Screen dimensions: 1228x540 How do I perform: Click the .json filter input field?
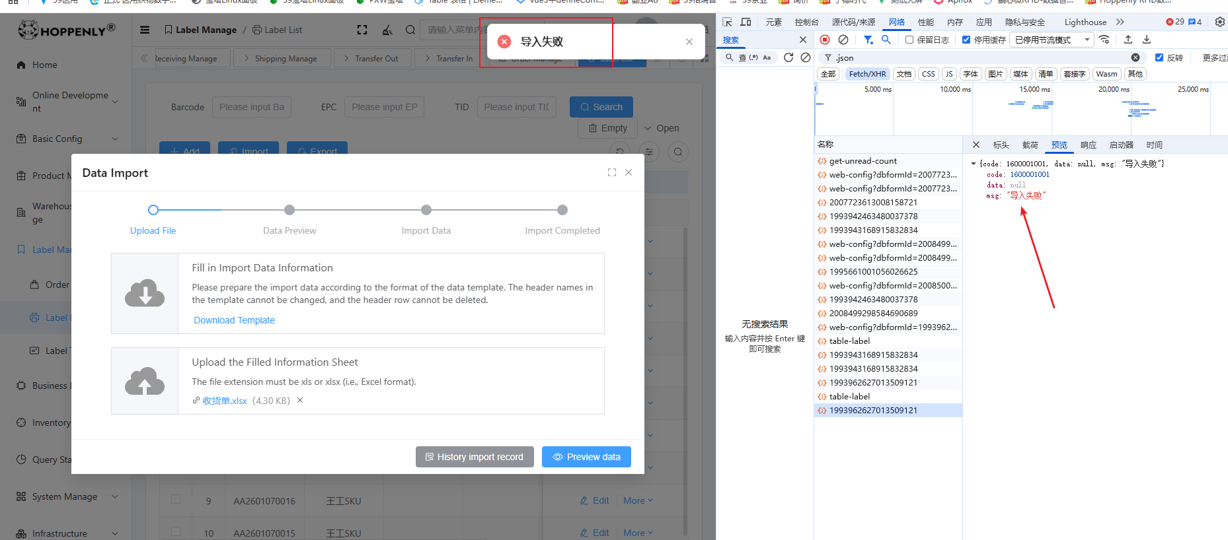[978, 57]
